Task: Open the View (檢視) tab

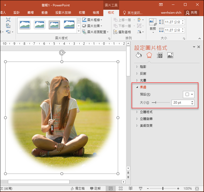Action: pos(96,13)
